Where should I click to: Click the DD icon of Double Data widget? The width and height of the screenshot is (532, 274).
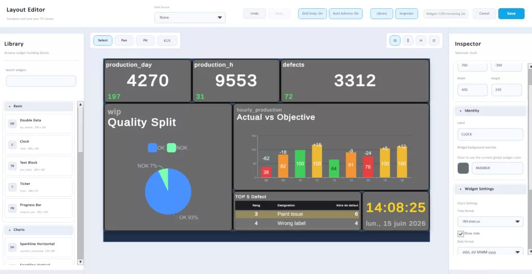[12, 124]
